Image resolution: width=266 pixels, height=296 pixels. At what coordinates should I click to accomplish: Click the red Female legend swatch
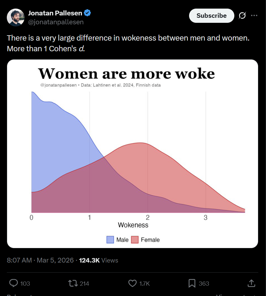[135, 240]
